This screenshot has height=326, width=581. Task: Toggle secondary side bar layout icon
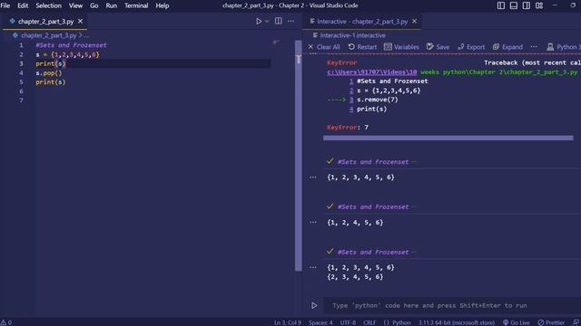click(x=527, y=5)
